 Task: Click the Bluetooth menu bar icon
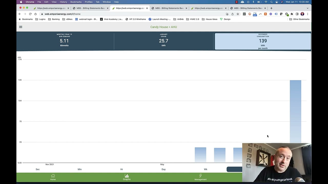click(253, 2)
